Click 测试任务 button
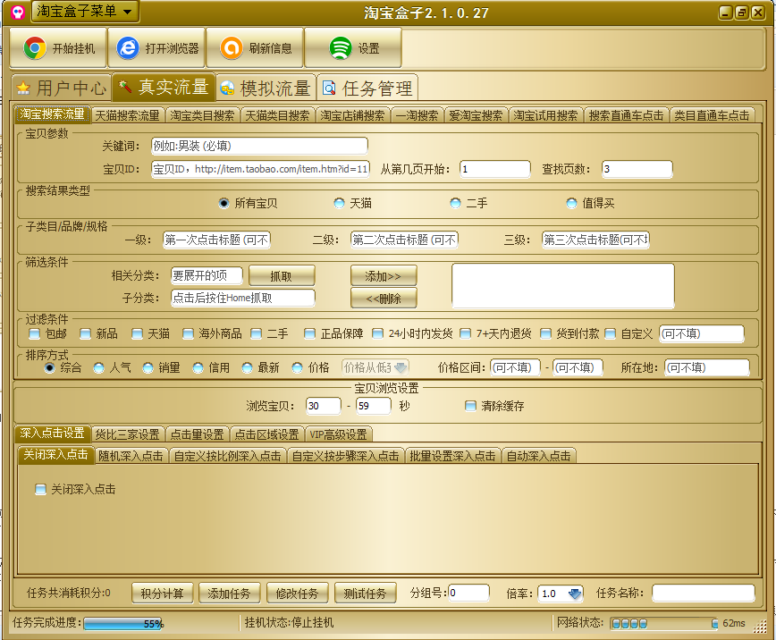Viewport: 776px width, 640px height. (365, 593)
